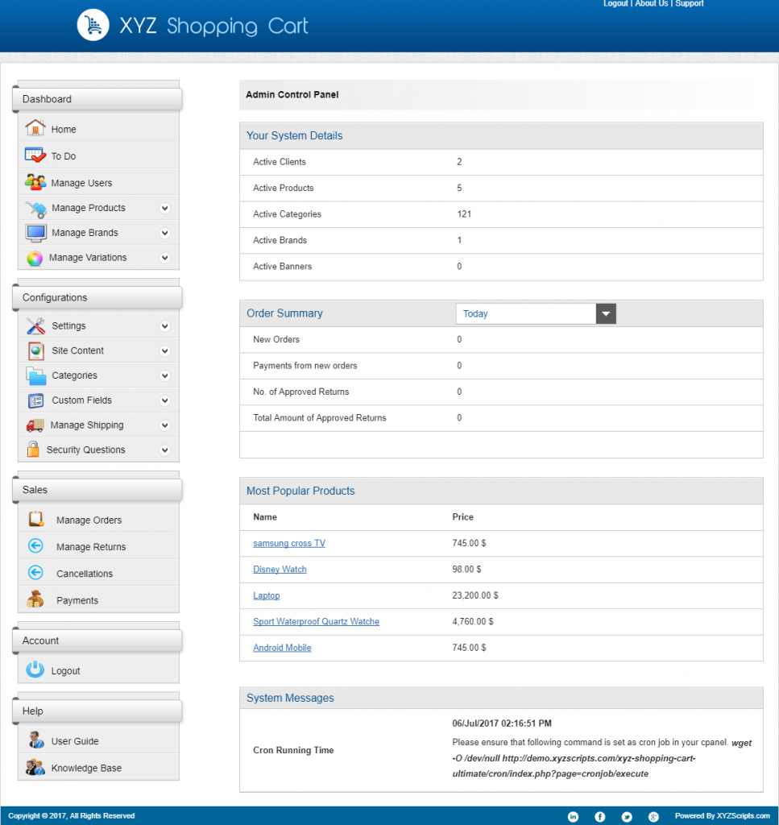Select the Security Questions padlock icon

pos(35,450)
